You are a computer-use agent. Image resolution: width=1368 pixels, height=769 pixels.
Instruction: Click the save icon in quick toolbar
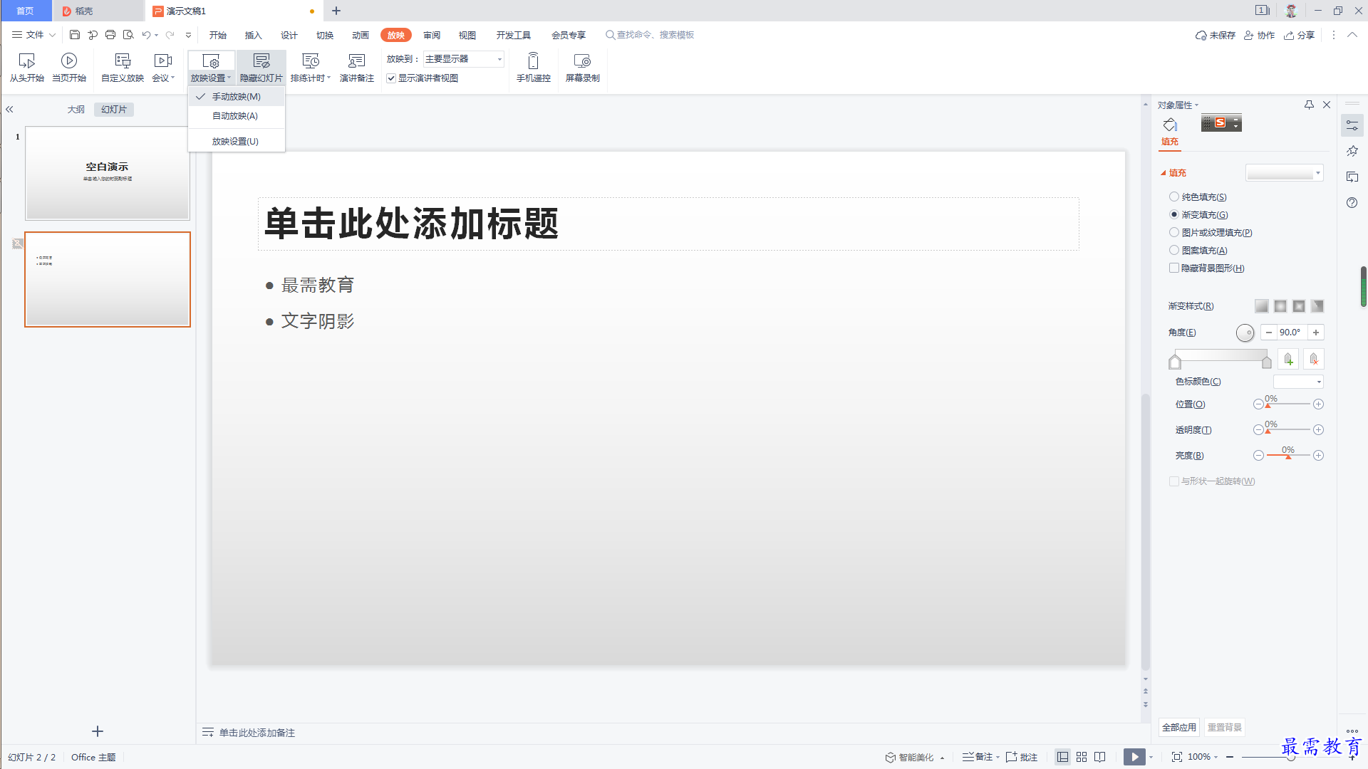(75, 35)
